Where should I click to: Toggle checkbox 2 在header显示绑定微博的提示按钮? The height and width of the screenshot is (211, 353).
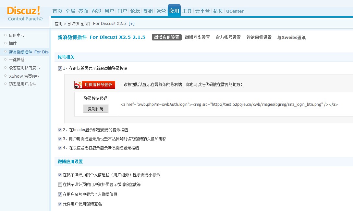coord(60,130)
